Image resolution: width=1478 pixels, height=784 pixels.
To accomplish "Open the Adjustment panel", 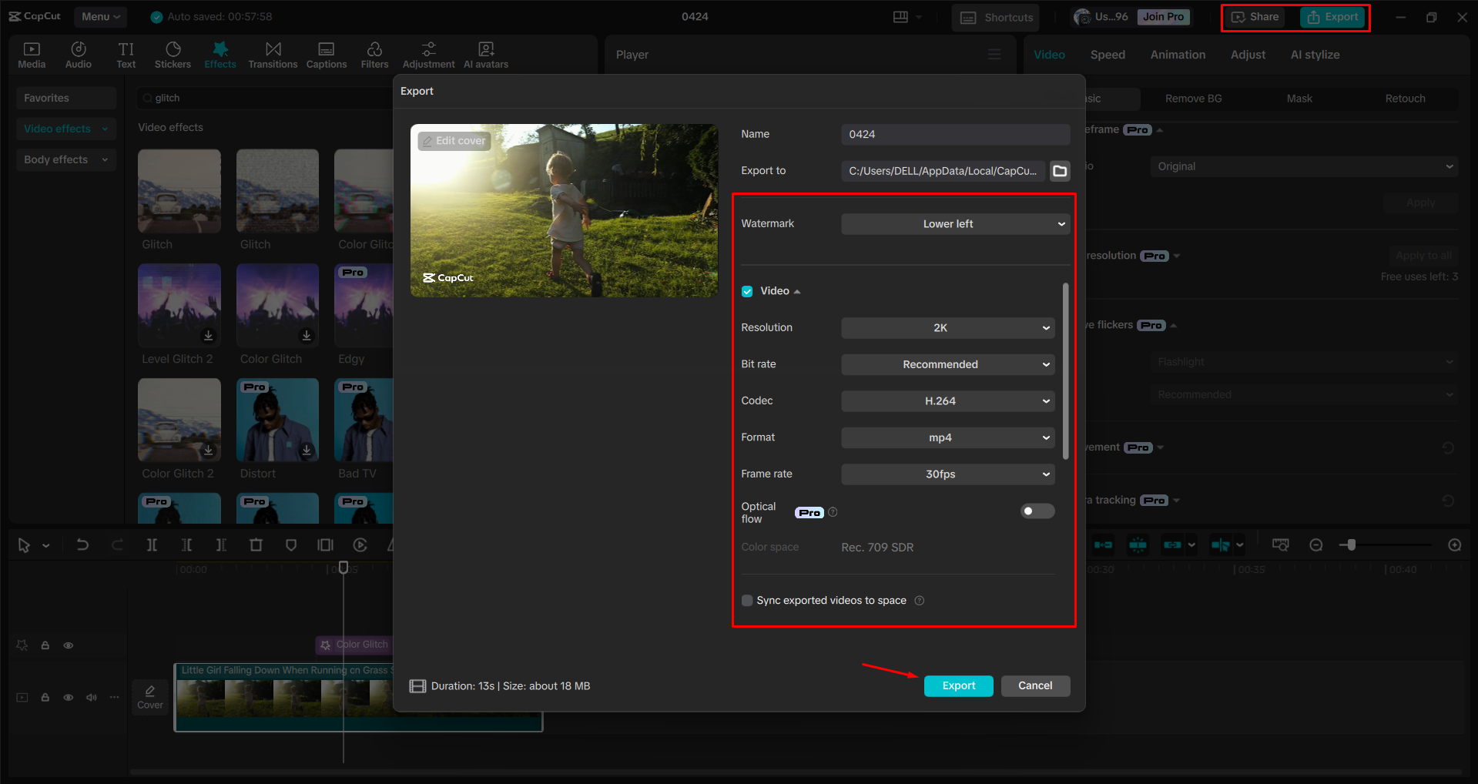I will [x=428, y=55].
